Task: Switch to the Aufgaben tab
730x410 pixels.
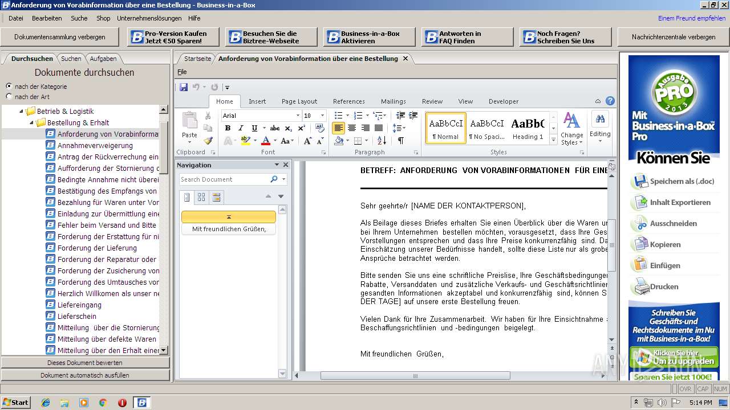Action: point(103,59)
